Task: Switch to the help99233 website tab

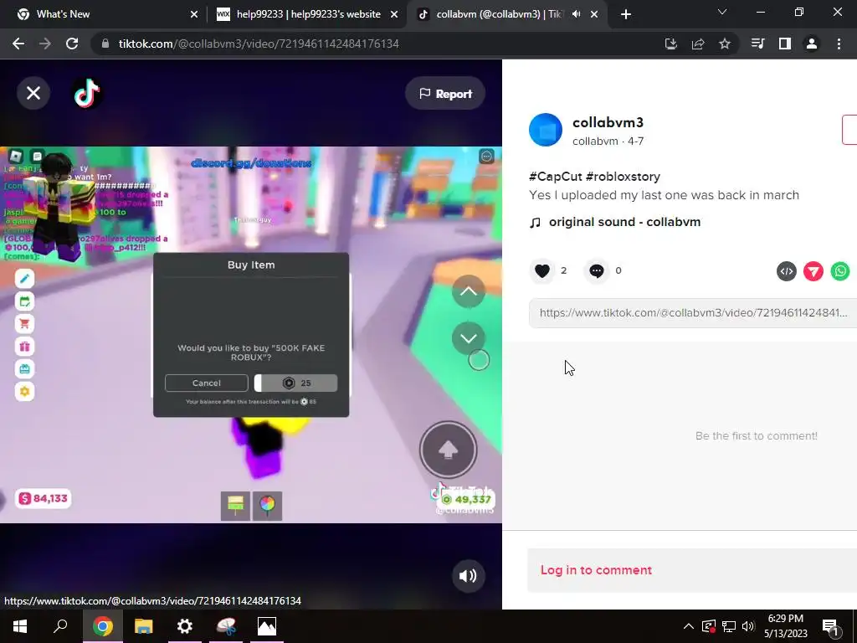Action: [x=308, y=14]
